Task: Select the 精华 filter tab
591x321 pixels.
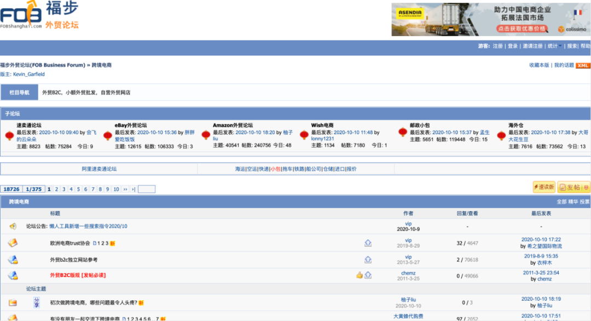Action: click(573, 202)
